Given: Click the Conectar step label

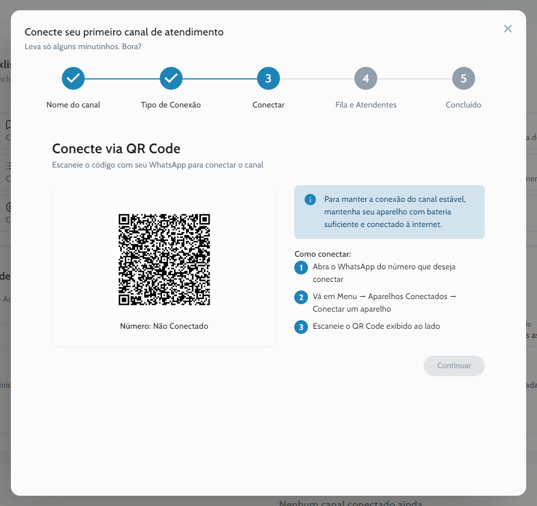Looking at the screenshot, I should [268, 105].
